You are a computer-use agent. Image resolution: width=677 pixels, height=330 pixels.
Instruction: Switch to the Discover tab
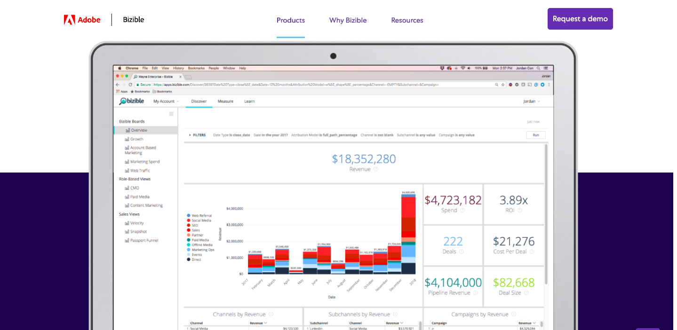(199, 102)
